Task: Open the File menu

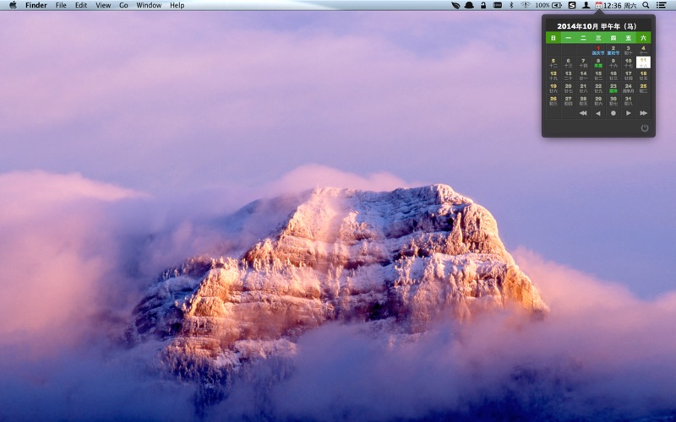Action: coord(61,5)
